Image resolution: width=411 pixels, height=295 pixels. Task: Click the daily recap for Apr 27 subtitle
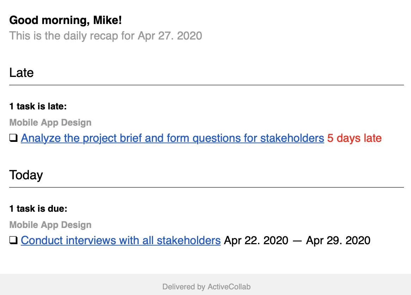[x=106, y=36]
